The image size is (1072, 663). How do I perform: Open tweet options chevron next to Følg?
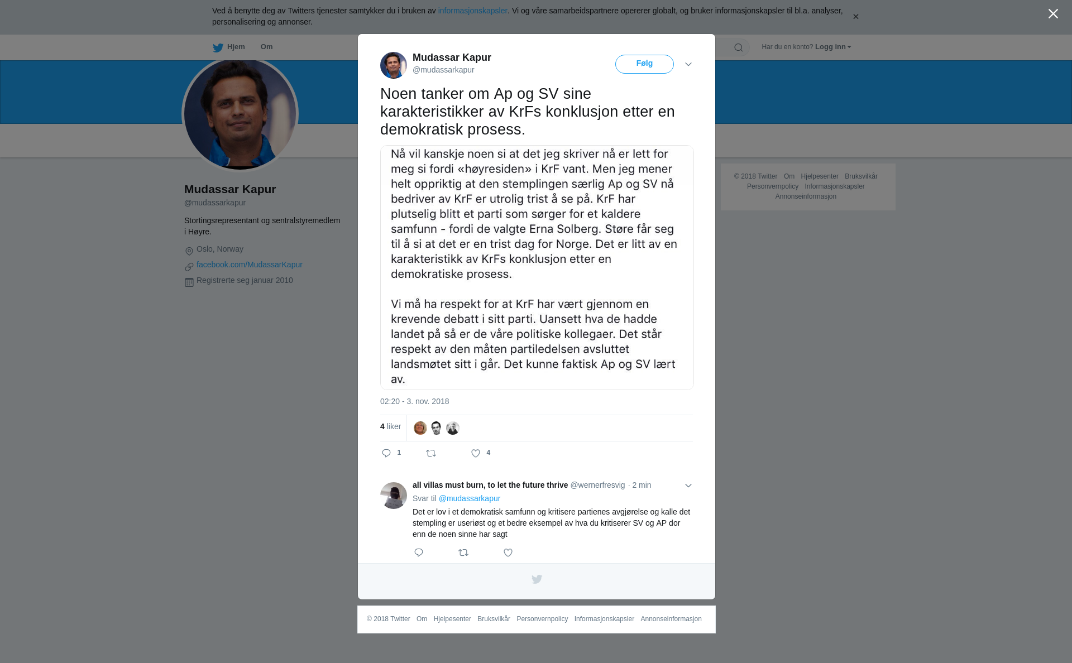click(x=688, y=64)
